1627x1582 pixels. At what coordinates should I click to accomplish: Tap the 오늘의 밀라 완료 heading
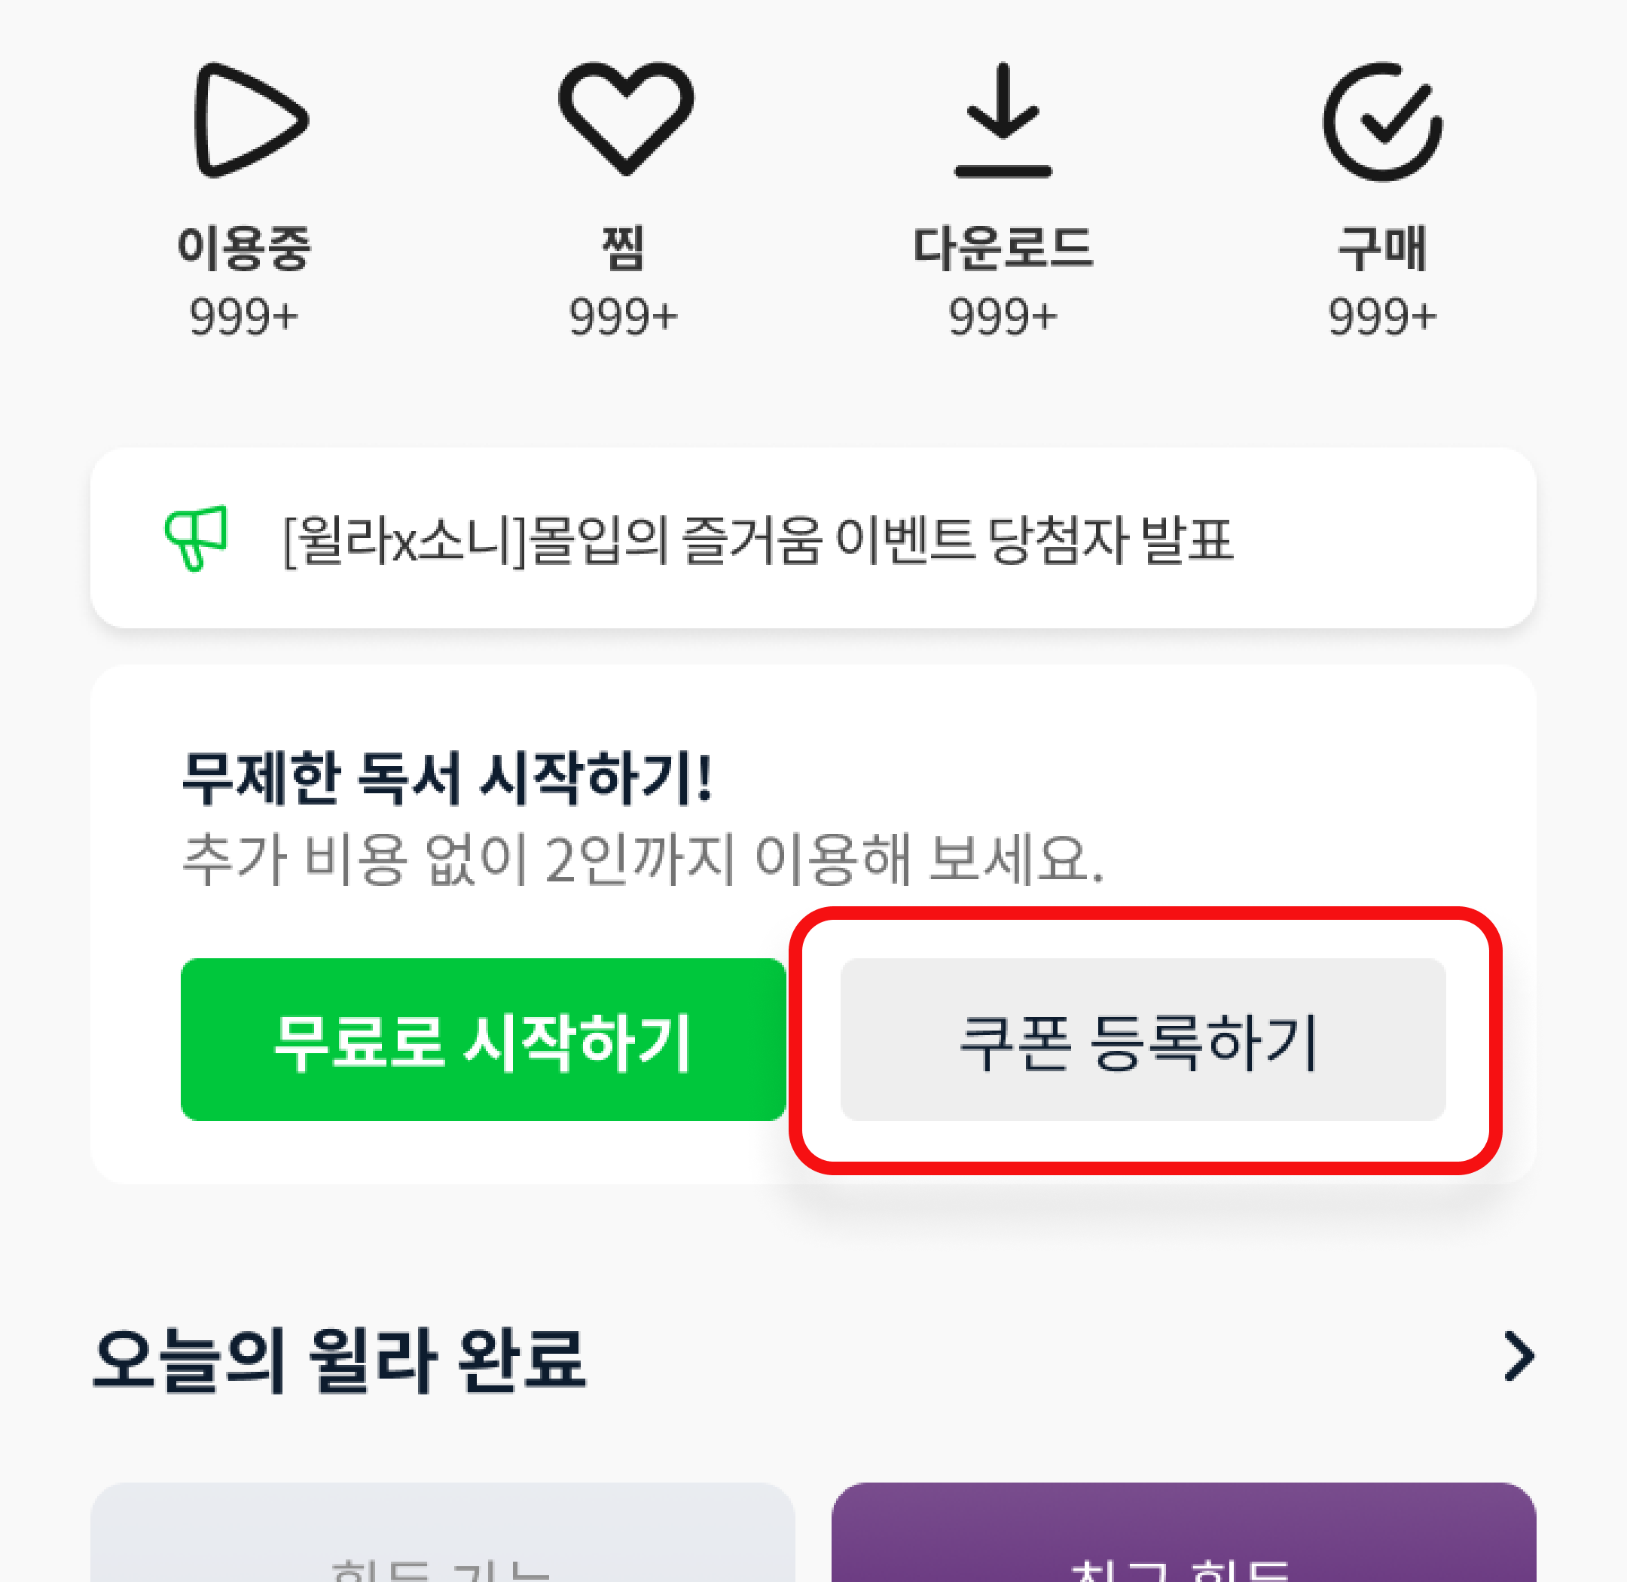pyautogui.click(x=339, y=1359)
